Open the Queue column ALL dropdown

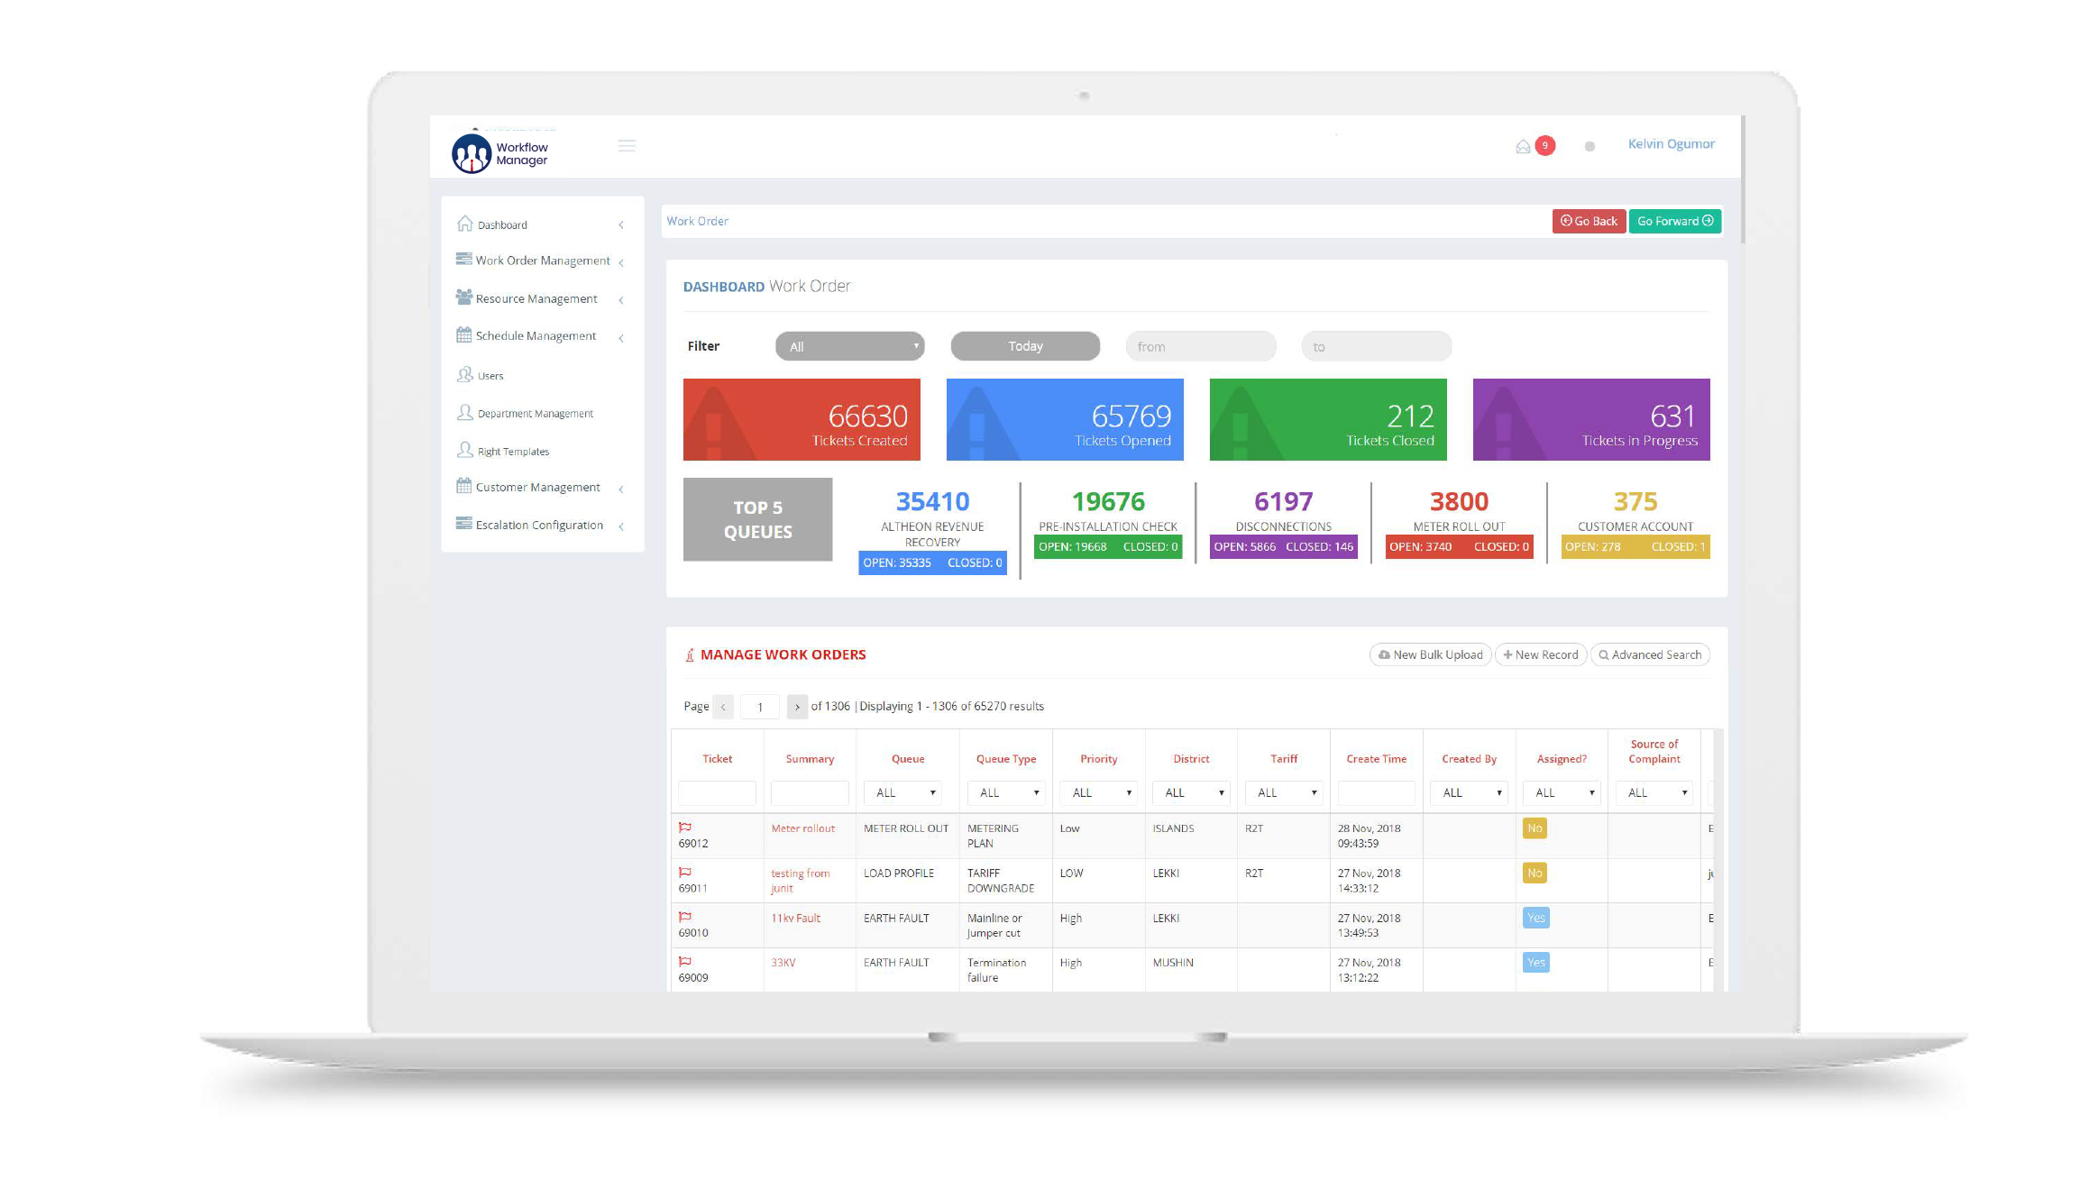902,792
